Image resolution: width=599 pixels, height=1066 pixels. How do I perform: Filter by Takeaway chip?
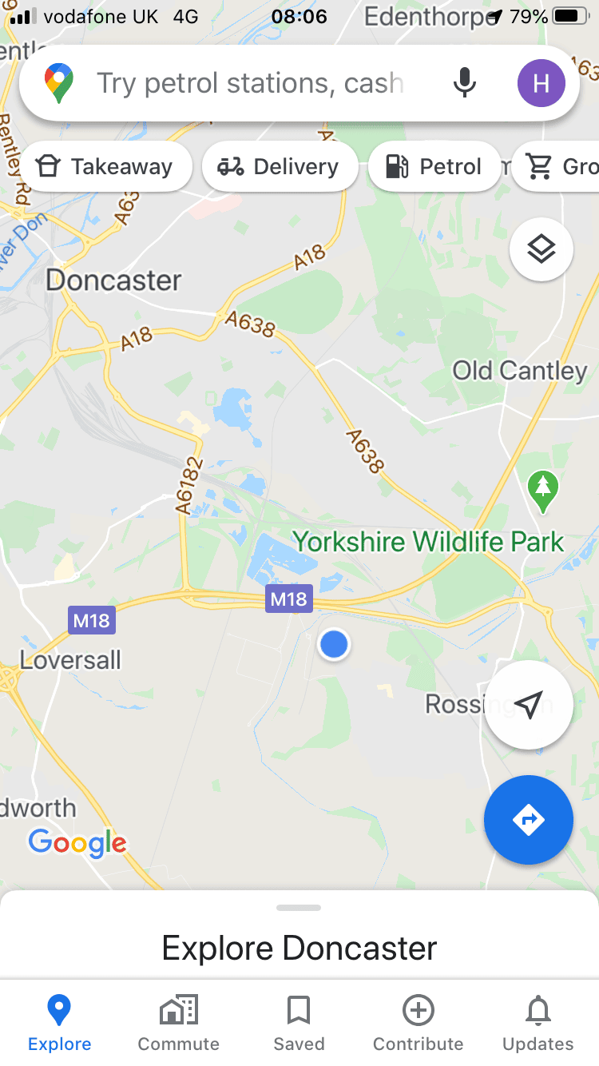click(x=105, y=167)
